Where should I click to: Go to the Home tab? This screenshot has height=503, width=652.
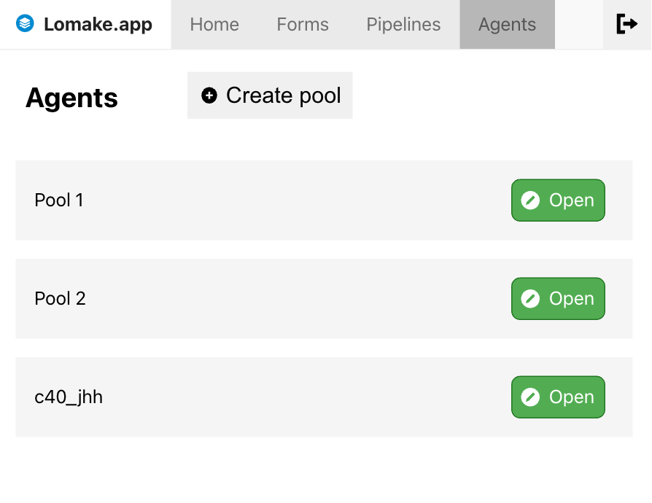click(x=214, y=25)
